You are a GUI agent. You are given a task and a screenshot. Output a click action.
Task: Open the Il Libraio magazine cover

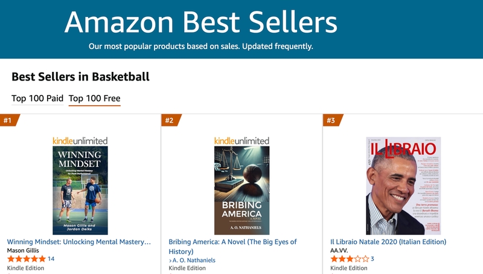(x=403, y=186)
